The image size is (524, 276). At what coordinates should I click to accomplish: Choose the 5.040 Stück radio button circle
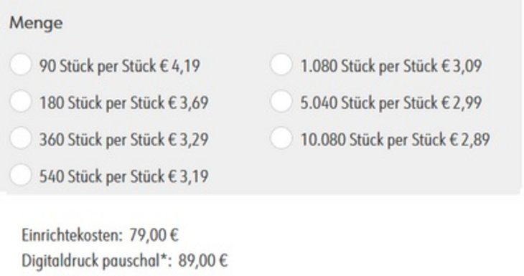[x=281, y=101]
